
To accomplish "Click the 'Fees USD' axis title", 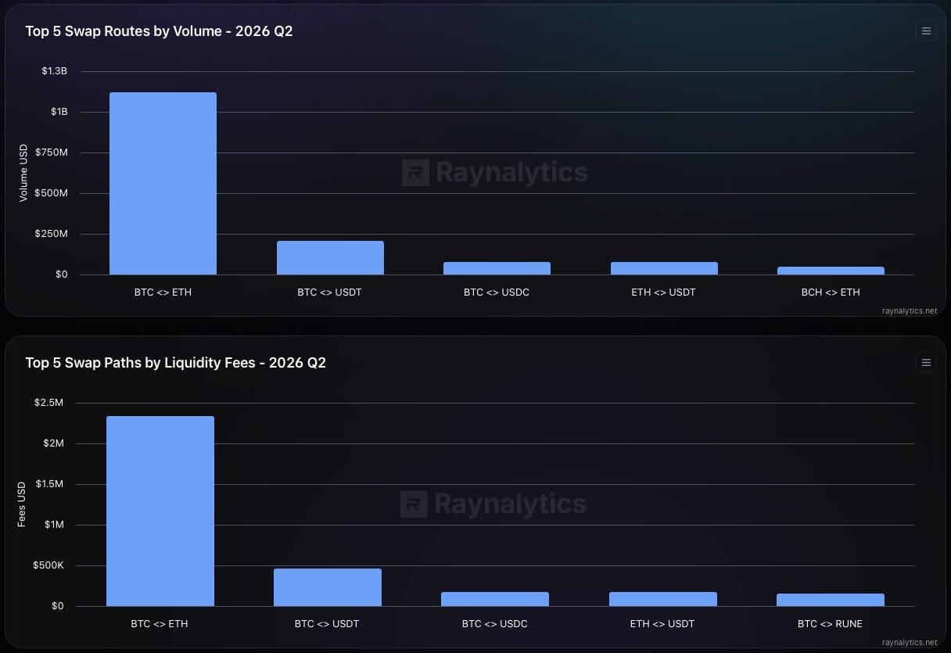I will click(22, 504).
